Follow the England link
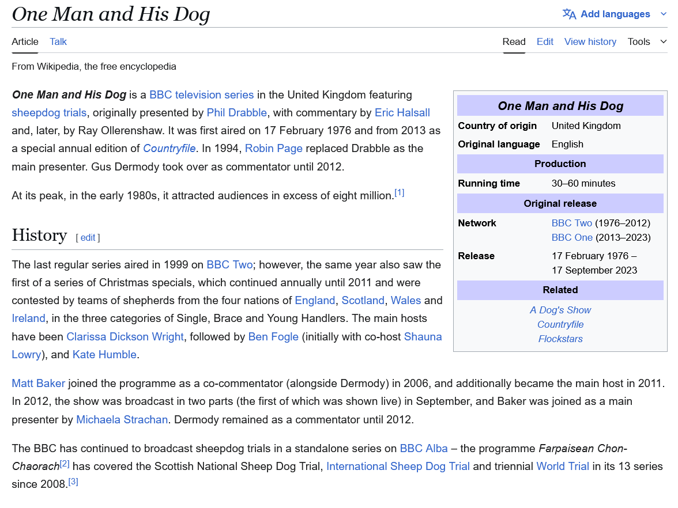Screen dimensions: 678x508 [315, 301]
